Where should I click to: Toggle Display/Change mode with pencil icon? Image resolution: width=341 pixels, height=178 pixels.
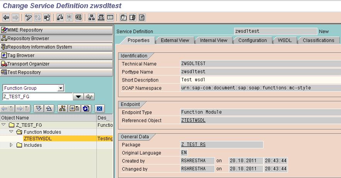point(28,18)
